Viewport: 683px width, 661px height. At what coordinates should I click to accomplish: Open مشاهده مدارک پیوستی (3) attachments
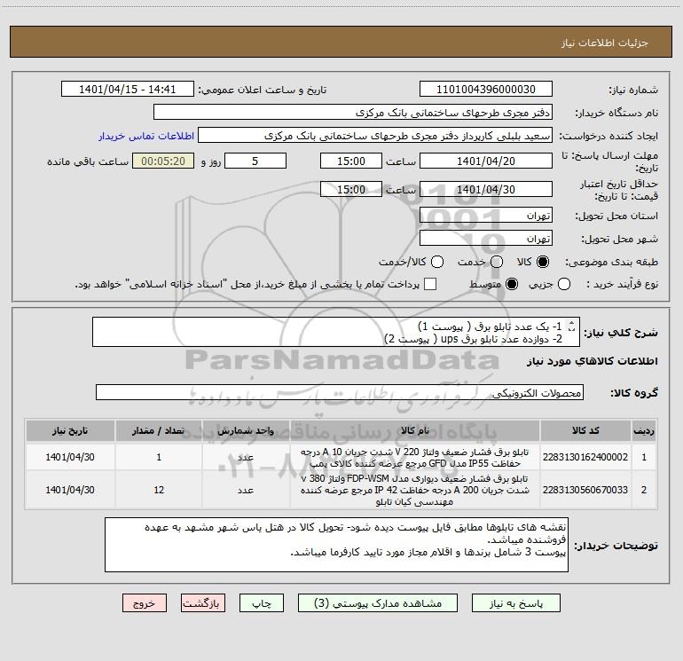click(x=378, y=603)
